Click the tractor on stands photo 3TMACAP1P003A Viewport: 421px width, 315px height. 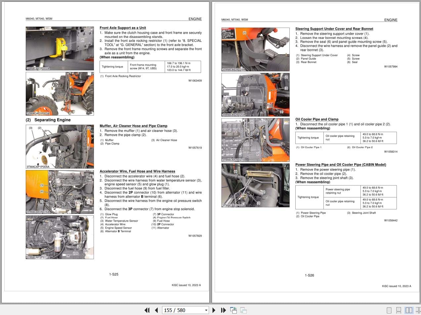click(x=60, y=94)
